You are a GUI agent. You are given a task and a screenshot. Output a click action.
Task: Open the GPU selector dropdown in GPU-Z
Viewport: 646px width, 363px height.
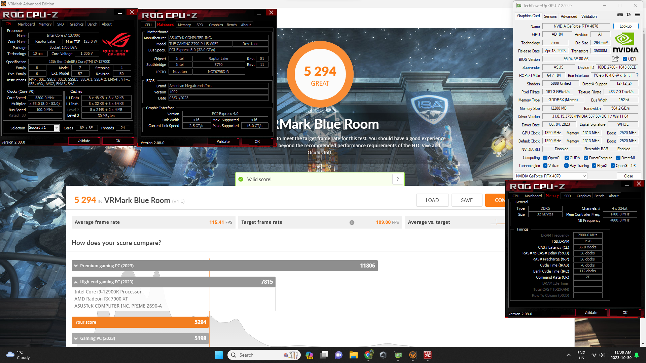(x=551, y=176)
